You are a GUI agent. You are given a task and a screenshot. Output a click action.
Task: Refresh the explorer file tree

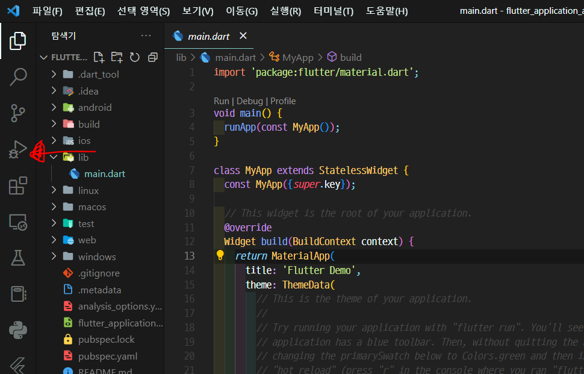click(134, 57)
